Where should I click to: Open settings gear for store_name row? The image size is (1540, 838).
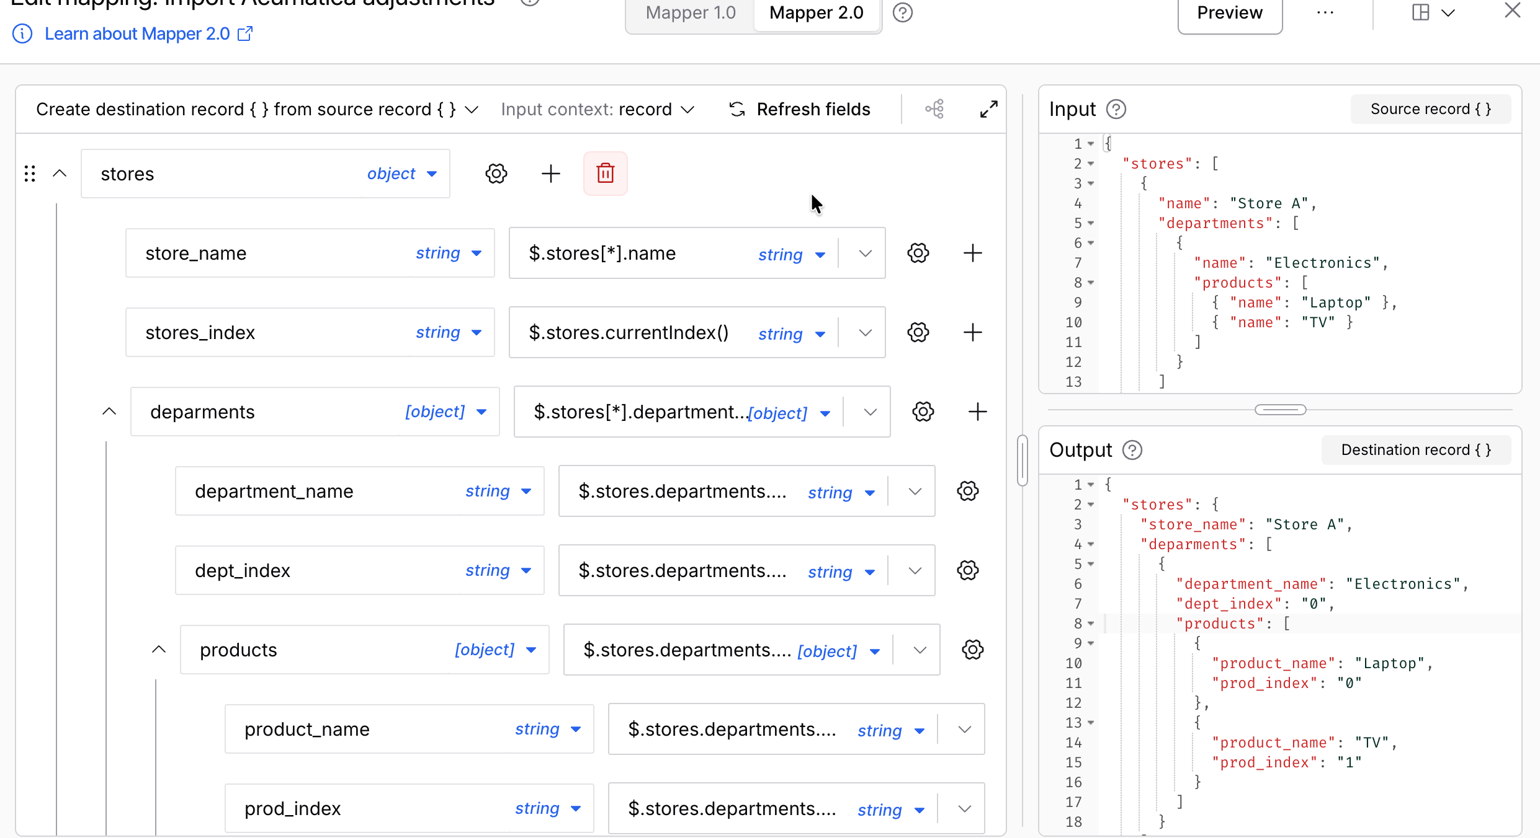coord(918,253)
